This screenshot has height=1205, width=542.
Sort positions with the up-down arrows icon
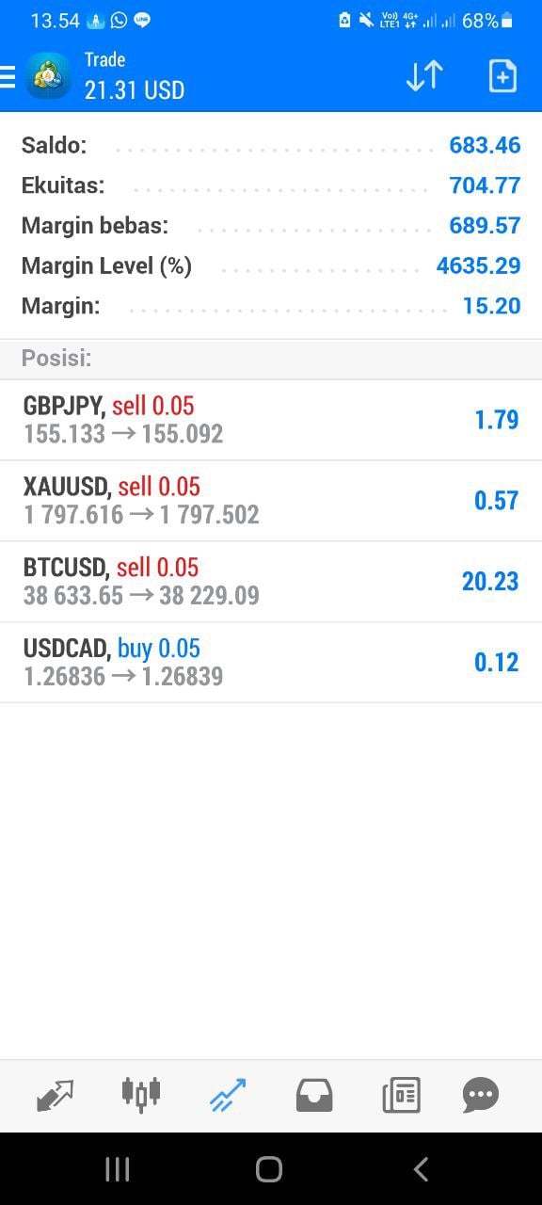[x=424, y=76]
